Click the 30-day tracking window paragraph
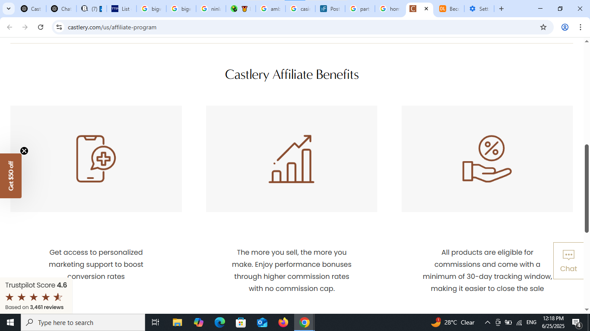590x331 pixels. [487, 270]
